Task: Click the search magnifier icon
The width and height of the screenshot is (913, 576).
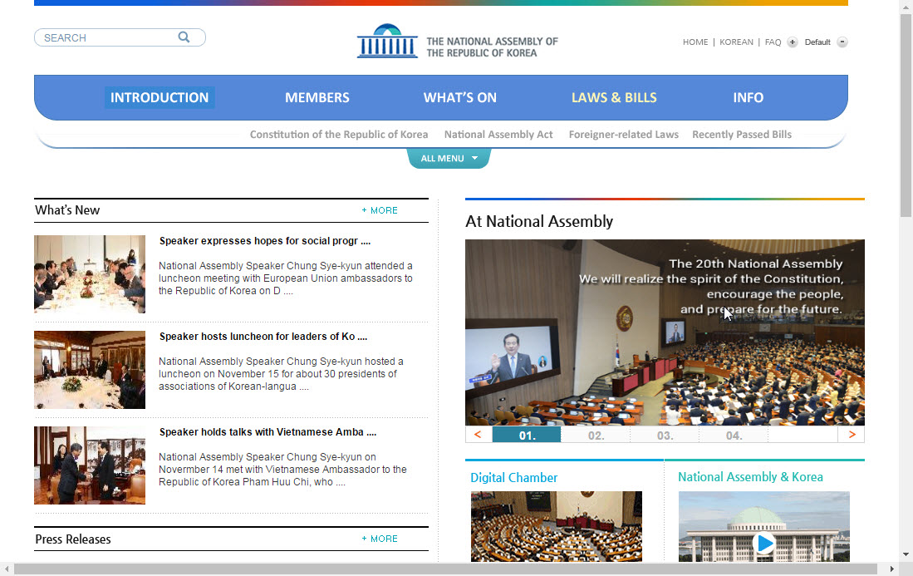Action: (184, 37)
